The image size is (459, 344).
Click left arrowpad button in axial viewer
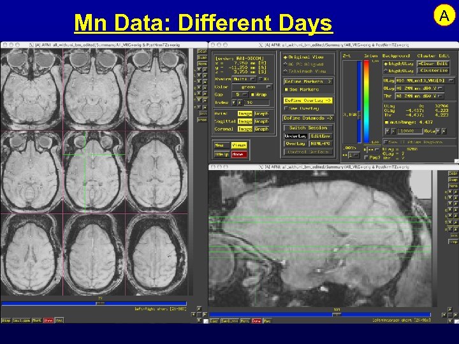click(194, 315)
